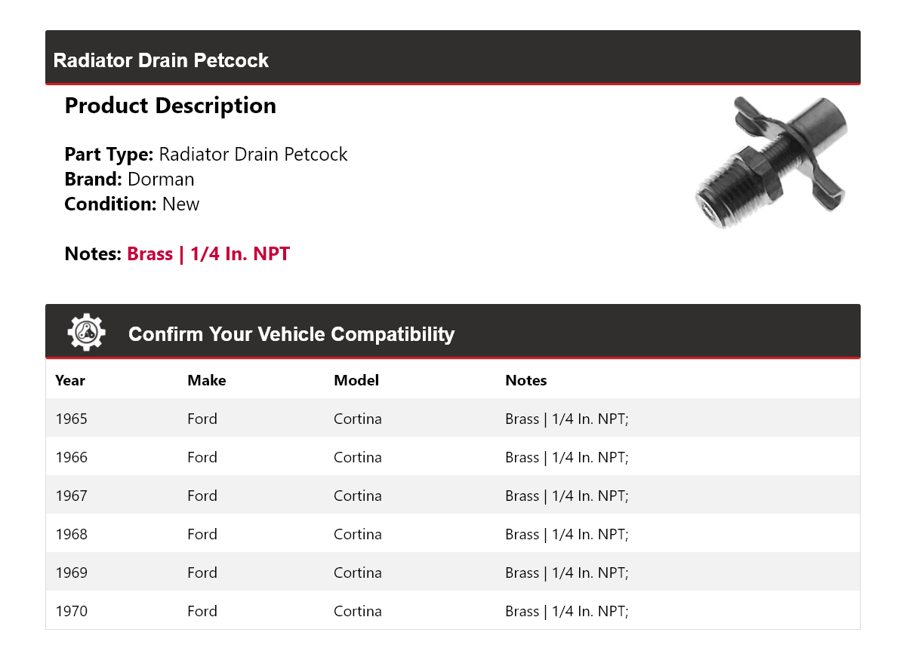
Task: Click the notes cell in 1969 row
Action: pos(566,573)
